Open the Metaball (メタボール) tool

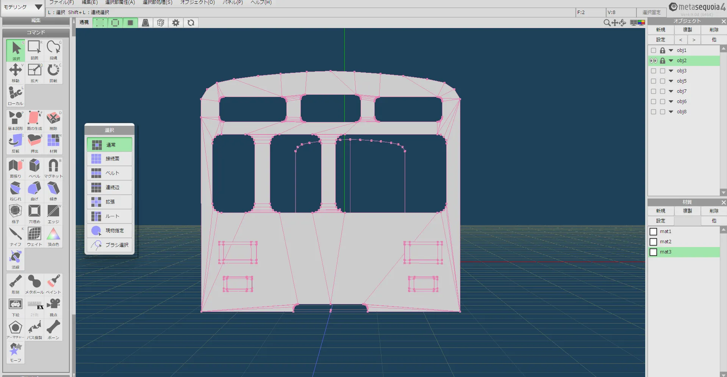[34, 284]
